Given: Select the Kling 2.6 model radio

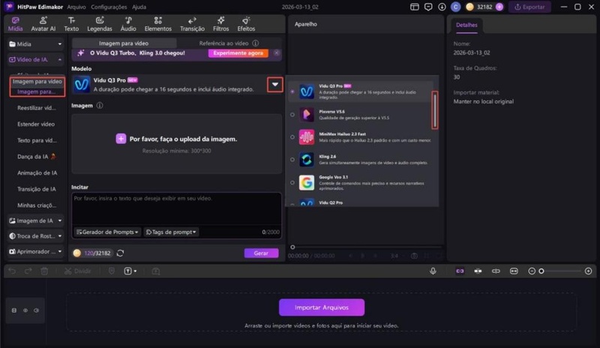Looking at the screenshot, I should (x=292, y=160).
